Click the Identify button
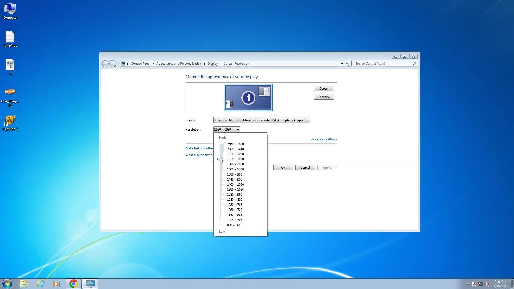514x289 pixels. click(x=324, y=97)
